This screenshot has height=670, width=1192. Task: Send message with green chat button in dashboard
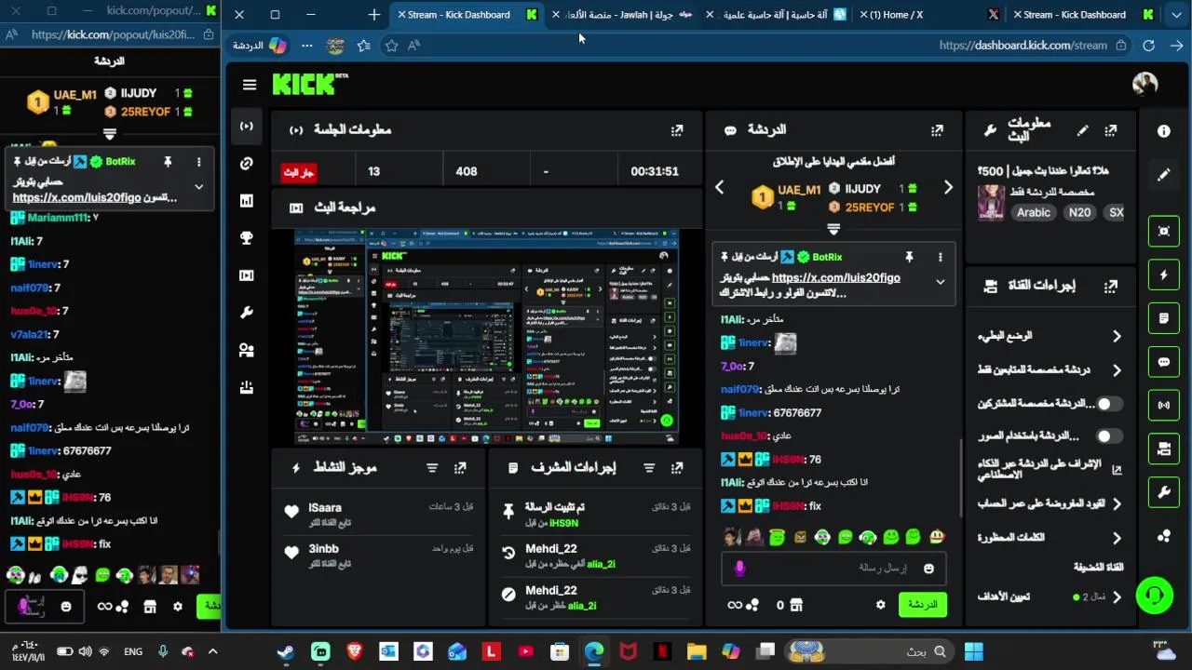pyautogui.click(x=922, y=605)
